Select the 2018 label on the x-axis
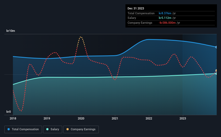The width and height of the screenshot is (221, 137). pyautogui.click(x=13, y=118)
